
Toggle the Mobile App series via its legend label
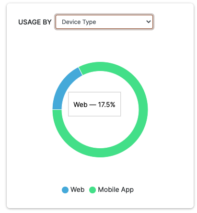[x=116, y=190]
